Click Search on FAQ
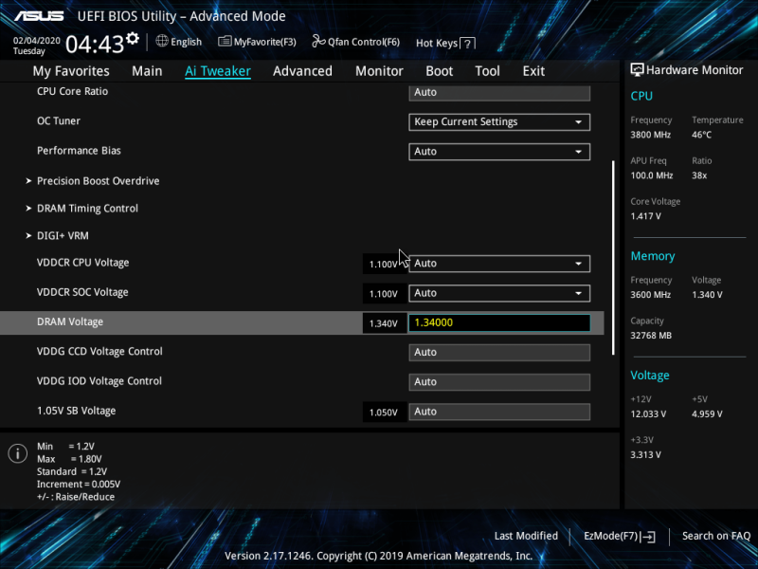758x569 pixels. [716, 536]
